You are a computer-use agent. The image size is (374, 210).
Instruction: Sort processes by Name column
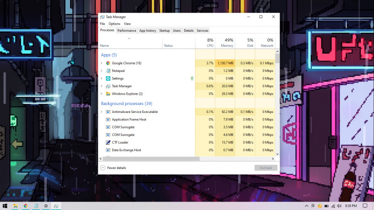[130, 43]
